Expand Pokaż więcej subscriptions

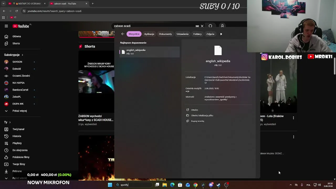coord(20,111)
